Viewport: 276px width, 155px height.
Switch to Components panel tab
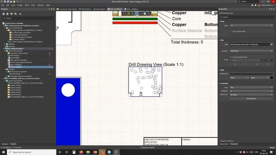click(224, 144)
